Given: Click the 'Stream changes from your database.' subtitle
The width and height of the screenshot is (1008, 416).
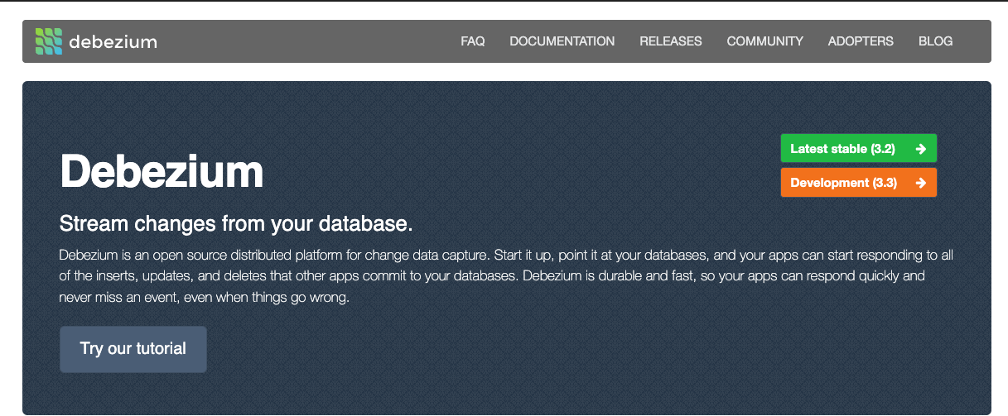Looking at the screenshot, I should point(236,223).
